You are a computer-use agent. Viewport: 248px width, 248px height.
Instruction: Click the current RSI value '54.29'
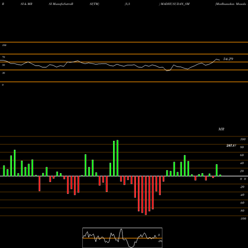tap(228, 59)
